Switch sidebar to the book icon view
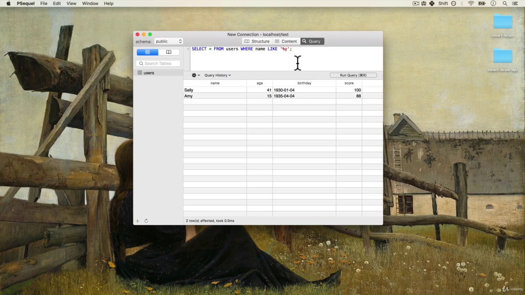This screenshot has width=525, height=295. pyautogui.click(x=169, y=52)
